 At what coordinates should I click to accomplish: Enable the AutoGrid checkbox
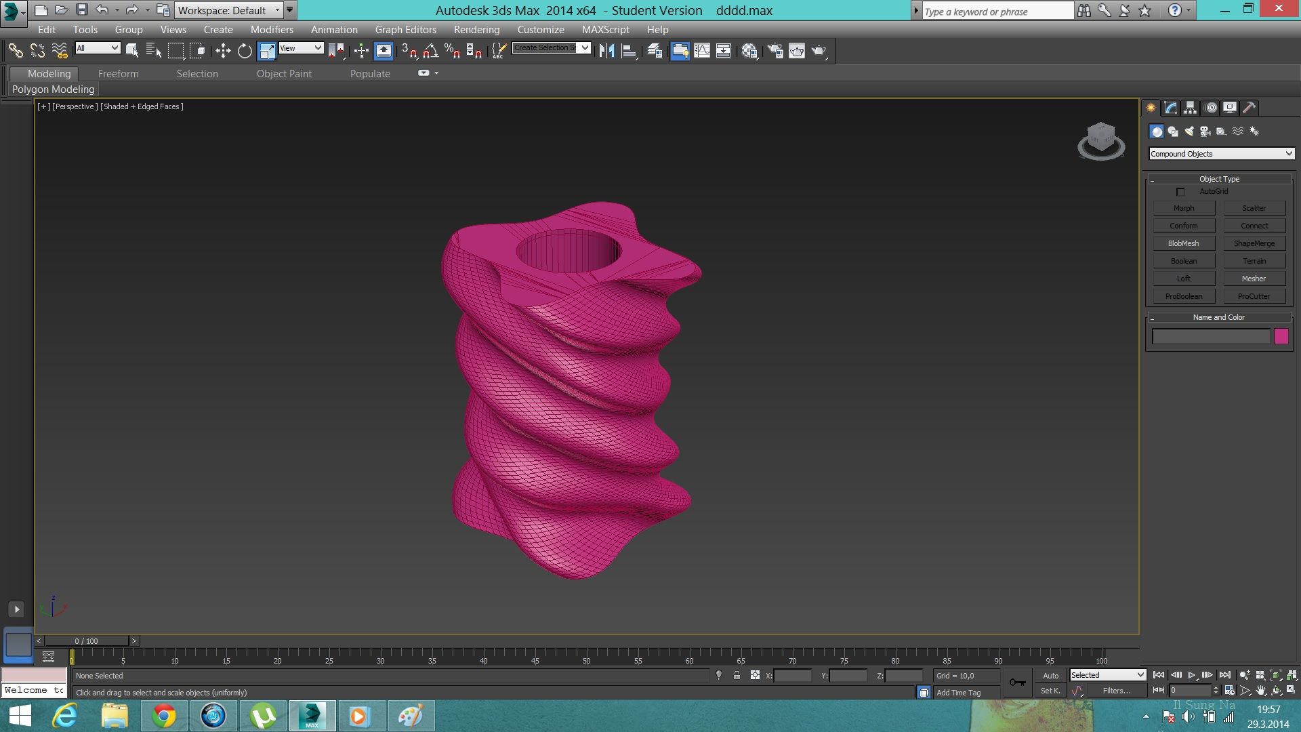pyautogui.click(x=1180, y=192)
